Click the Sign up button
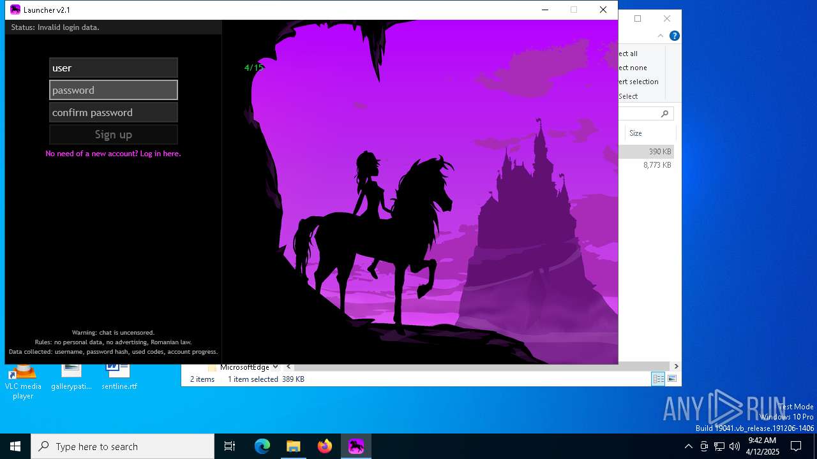This screenshot has width=817, height=459. [114, 135]
